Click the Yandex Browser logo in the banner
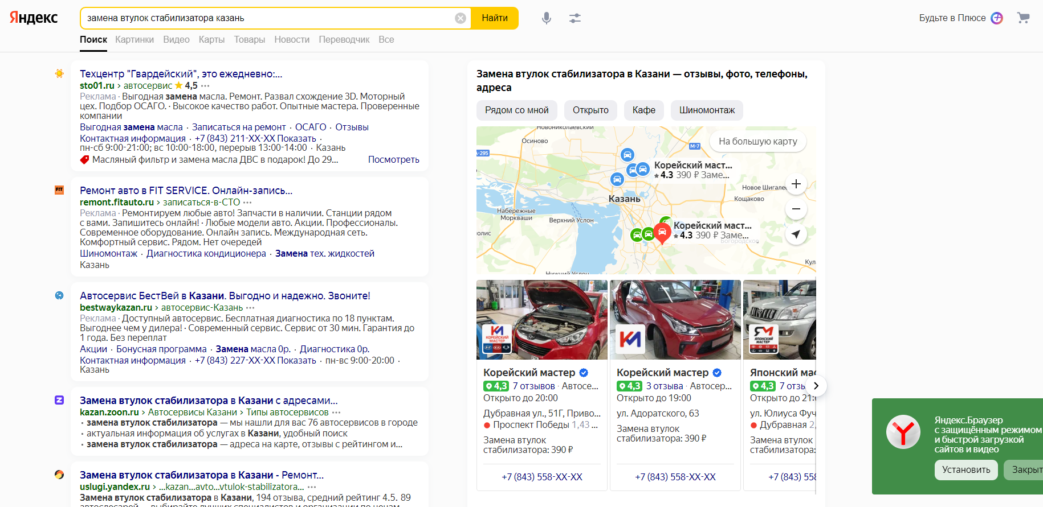Screen dimensions: 1043x507 point(903,432)
